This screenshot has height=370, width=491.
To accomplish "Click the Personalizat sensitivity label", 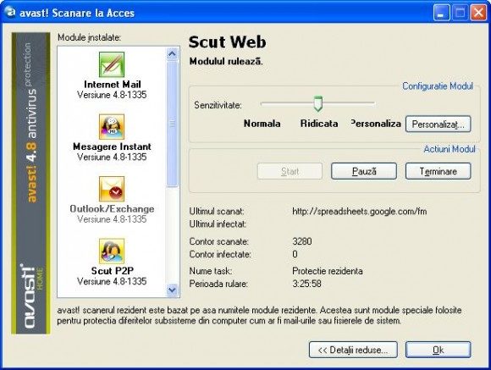I will tap(376, 124).
